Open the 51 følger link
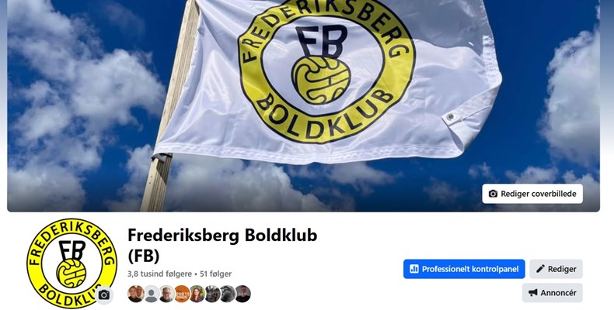 pos(216,274)
